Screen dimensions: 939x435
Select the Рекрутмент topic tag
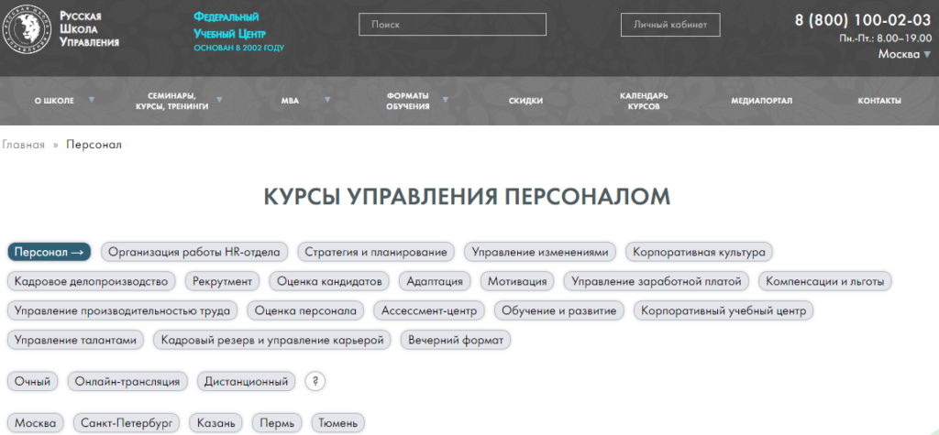[x=223, y=281]
